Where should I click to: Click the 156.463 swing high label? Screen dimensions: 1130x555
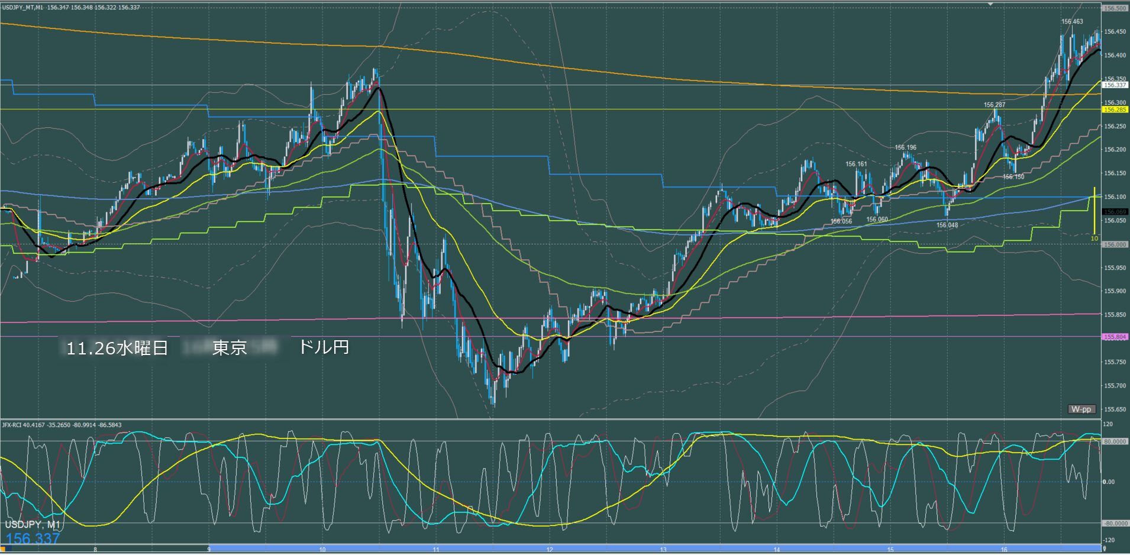tap(1071, 21)
